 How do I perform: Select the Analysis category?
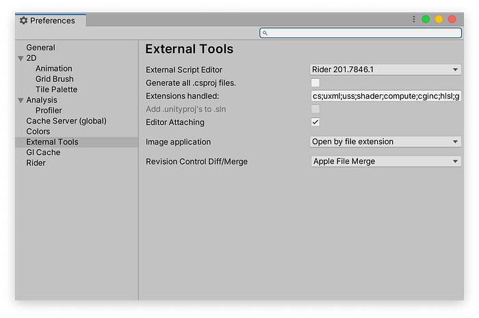point(42,100)
